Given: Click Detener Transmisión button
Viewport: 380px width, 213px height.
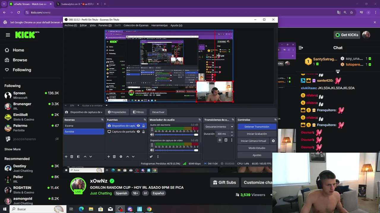Looking at the screenshot, I should 257,127.
